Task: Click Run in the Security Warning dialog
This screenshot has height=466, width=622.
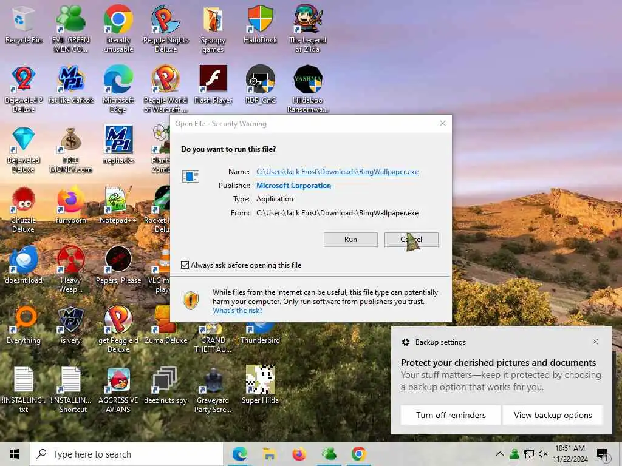Action: [350, 239]
